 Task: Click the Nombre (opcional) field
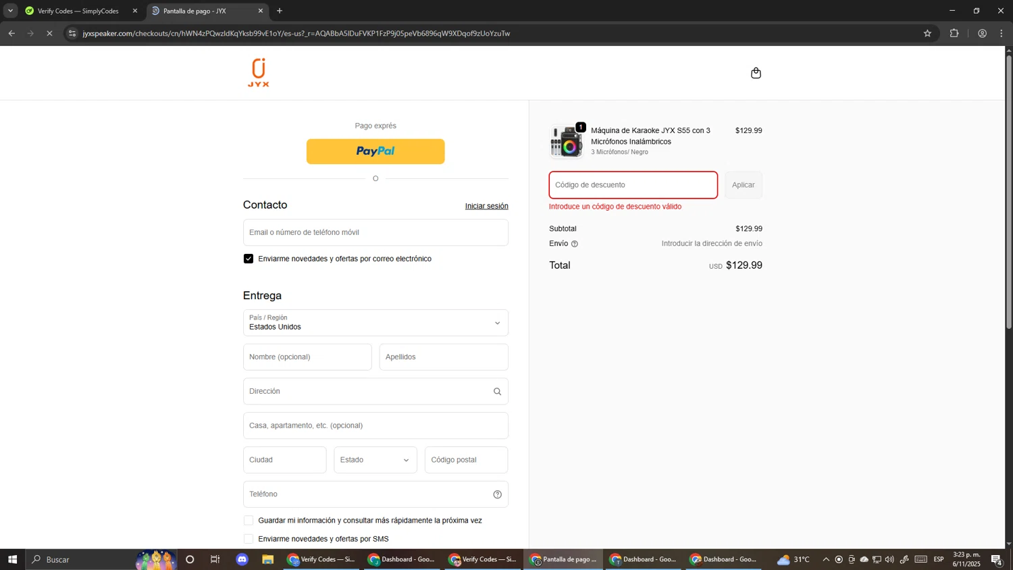pyautogui.click(x=307, y=357)
